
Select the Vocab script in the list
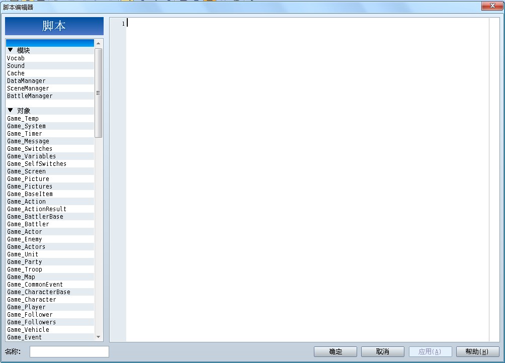(50, 58)
